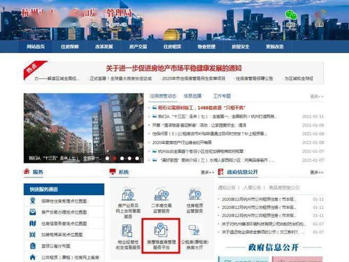Click the large 政府信息公开 banner title
Screen dimensions: 349x262
[273, 247]
